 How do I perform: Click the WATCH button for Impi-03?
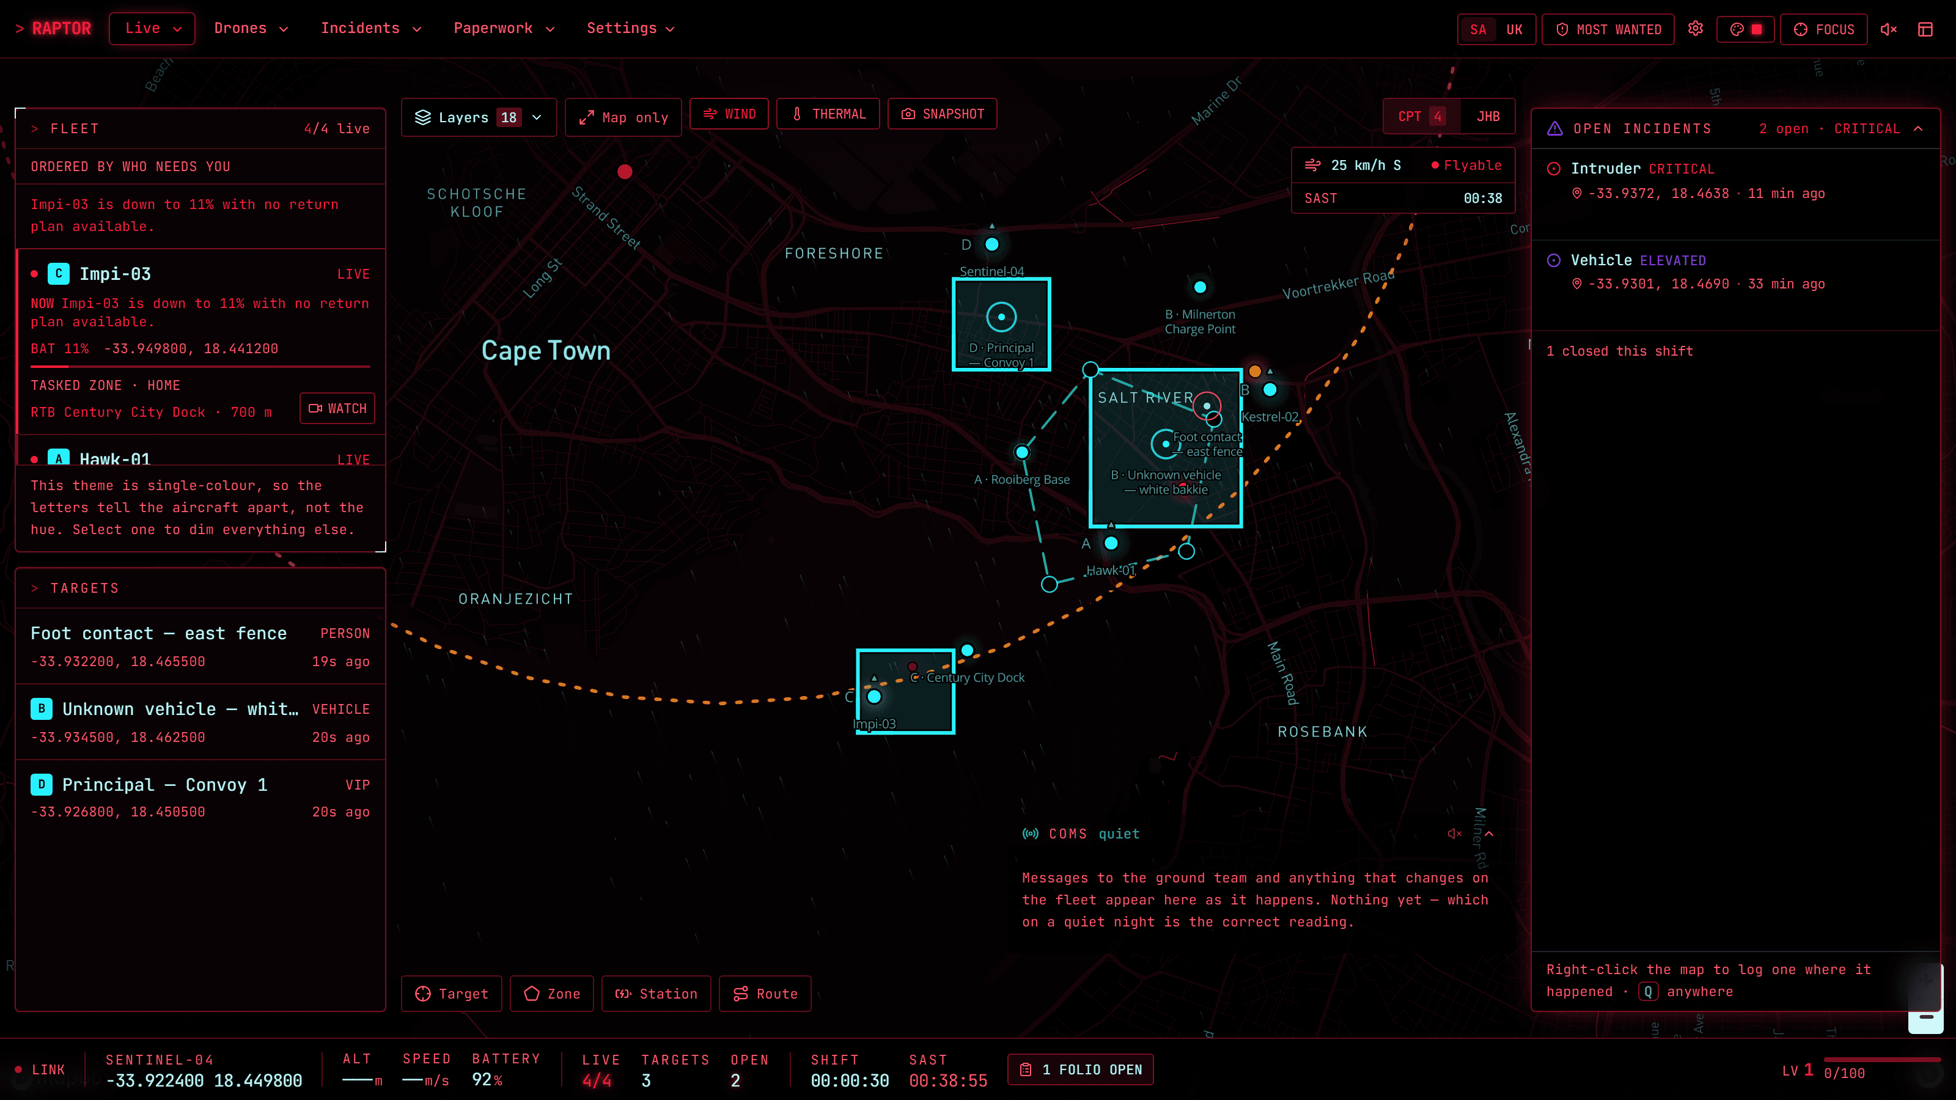pos(337,408)
